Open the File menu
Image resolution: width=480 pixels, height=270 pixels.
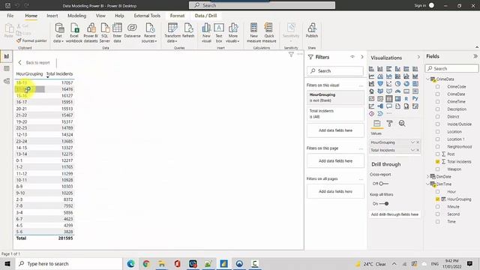pyautogui.click(x=10, y=16)
